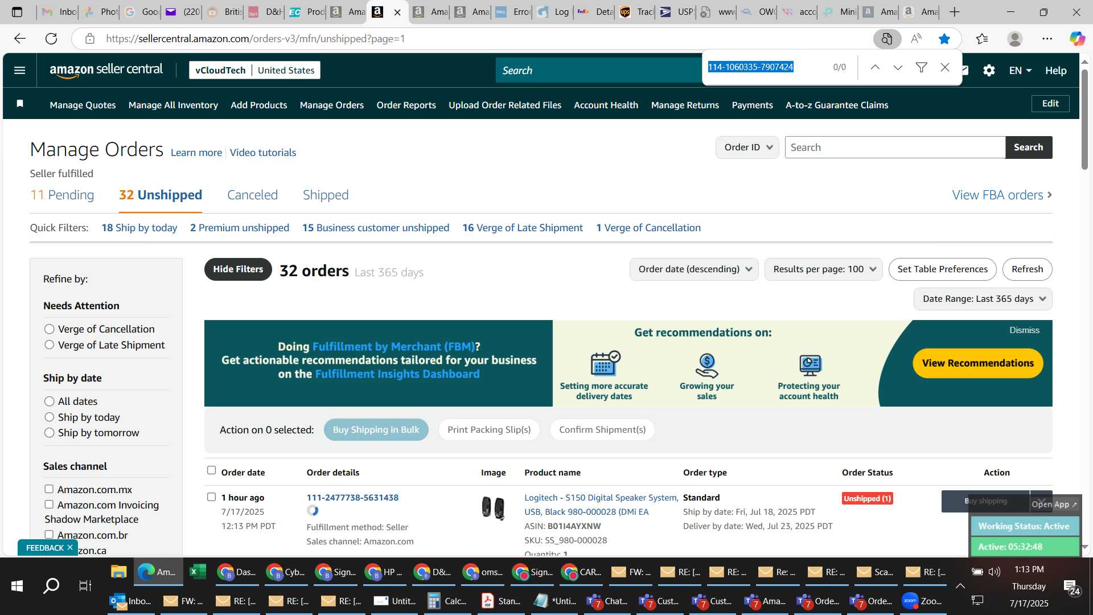
Task: Switch to Shipped orders tab
Action: [x=326, y=195]
